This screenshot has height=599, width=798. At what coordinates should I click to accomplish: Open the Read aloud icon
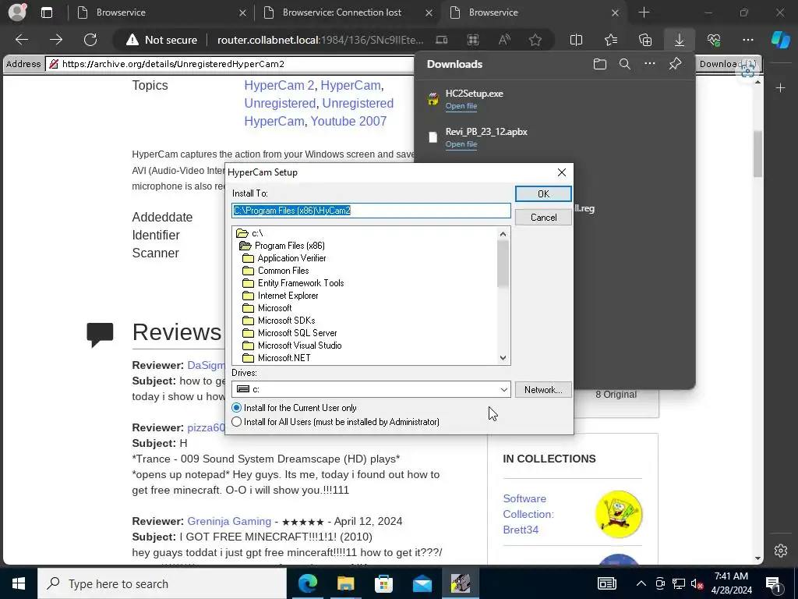click(504, 40)
